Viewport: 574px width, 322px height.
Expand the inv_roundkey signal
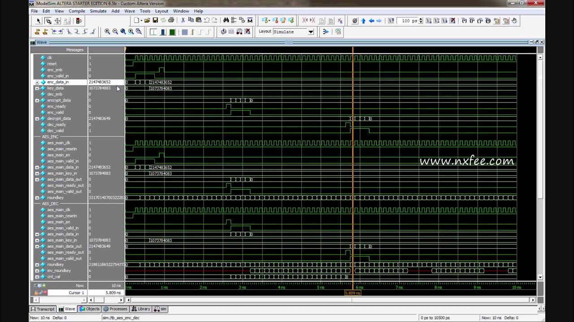coord(37,271)
